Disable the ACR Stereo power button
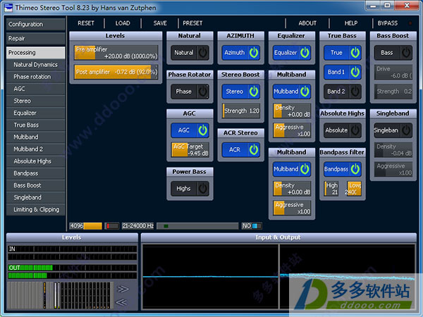 click(x=240, y=149)
